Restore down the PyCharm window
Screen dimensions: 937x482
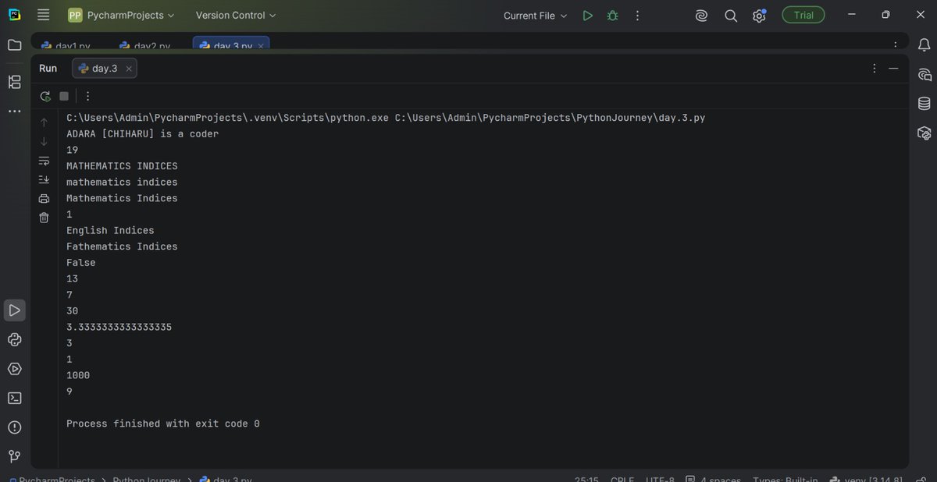[885, 15]
